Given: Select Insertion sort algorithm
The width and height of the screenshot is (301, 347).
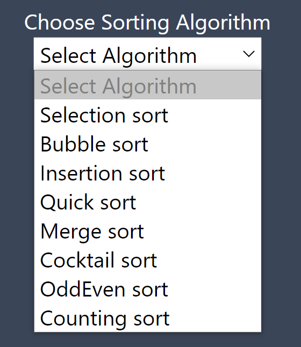Looking at the screenshot, I should click(x=148, y=173).
